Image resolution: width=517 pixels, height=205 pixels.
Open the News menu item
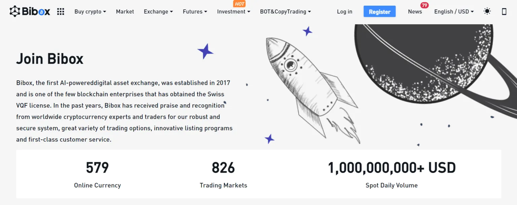(x=415, y=11)
